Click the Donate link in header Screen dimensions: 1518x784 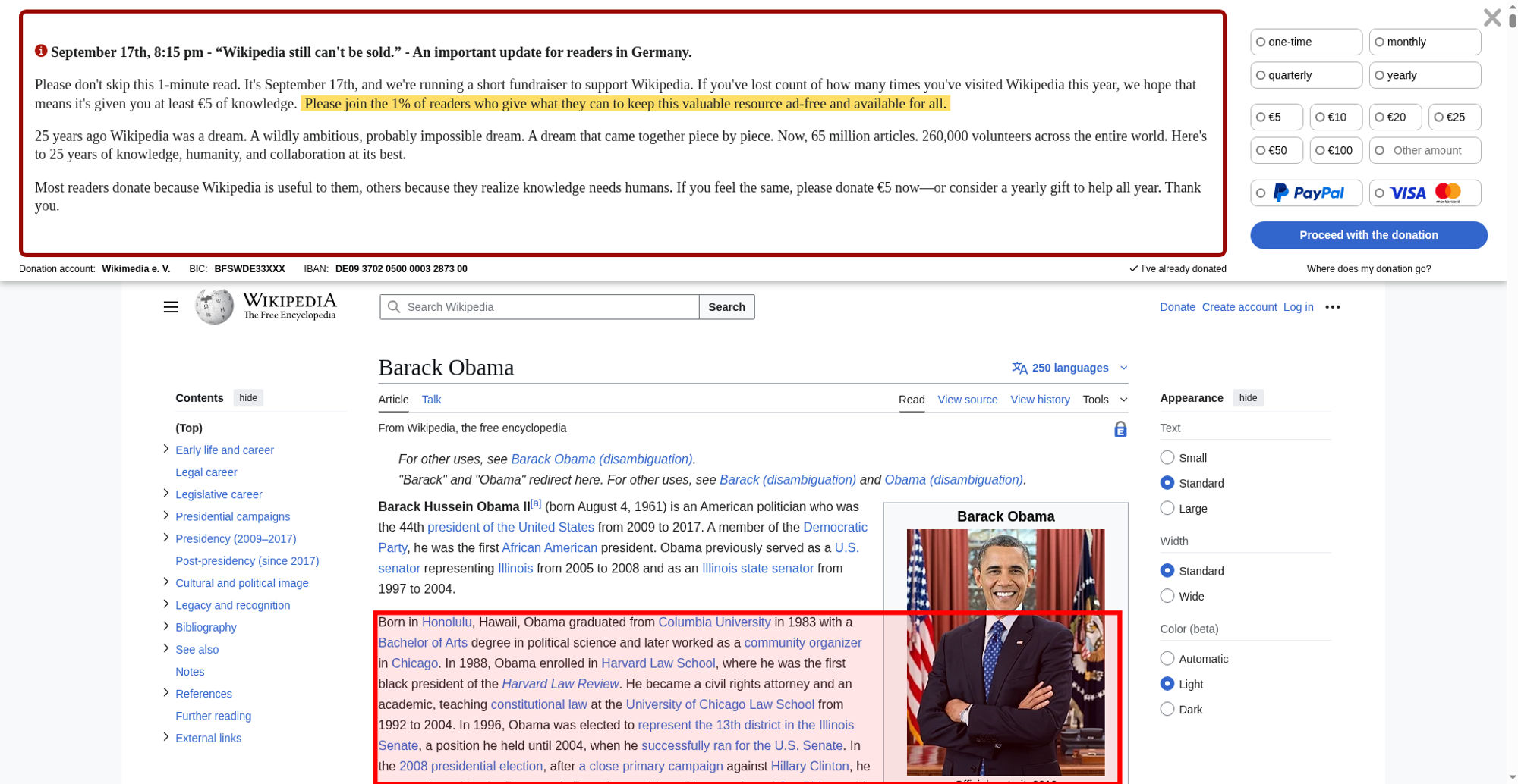(1177, 307)
